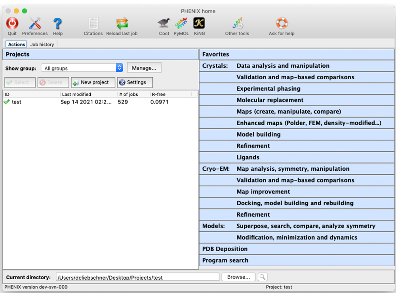Click the Ask for help lifebuoy icon

point(282,24)
